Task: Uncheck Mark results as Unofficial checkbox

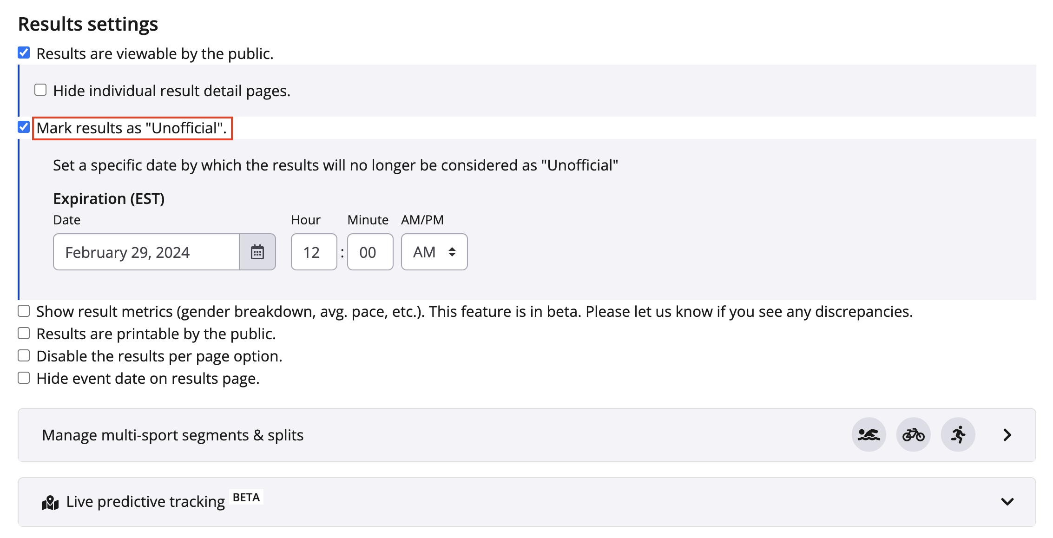Action: pyautogui.click(x=24, y=127)
